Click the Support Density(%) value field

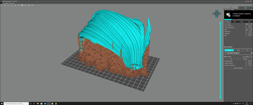249,63
